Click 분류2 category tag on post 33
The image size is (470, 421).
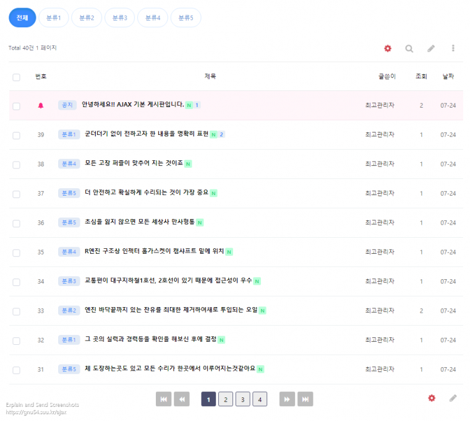[x=69, y=311]
